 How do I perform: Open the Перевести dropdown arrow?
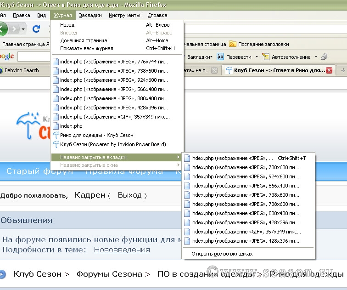257,57
